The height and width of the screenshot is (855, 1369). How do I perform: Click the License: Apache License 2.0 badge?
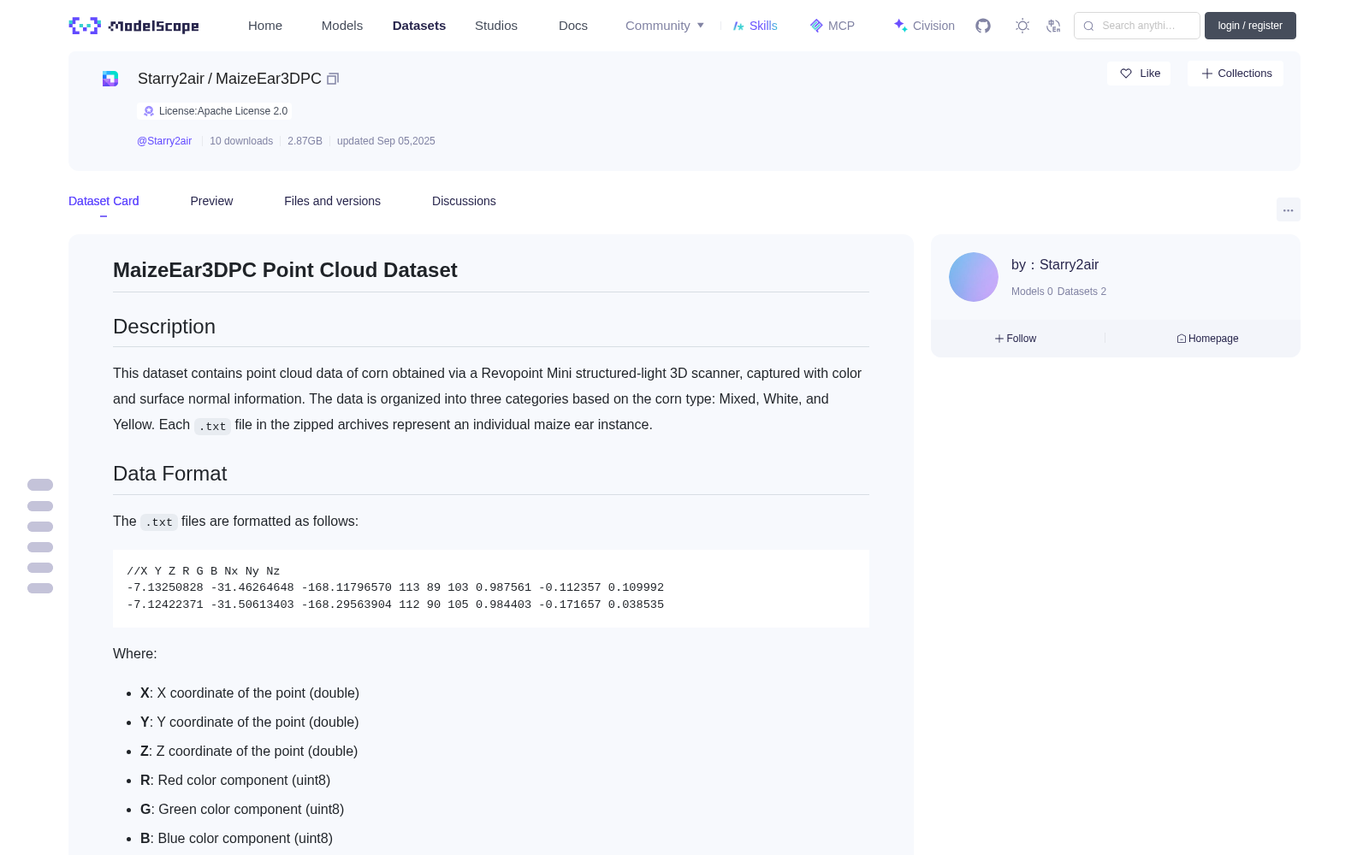coord(215,111)
